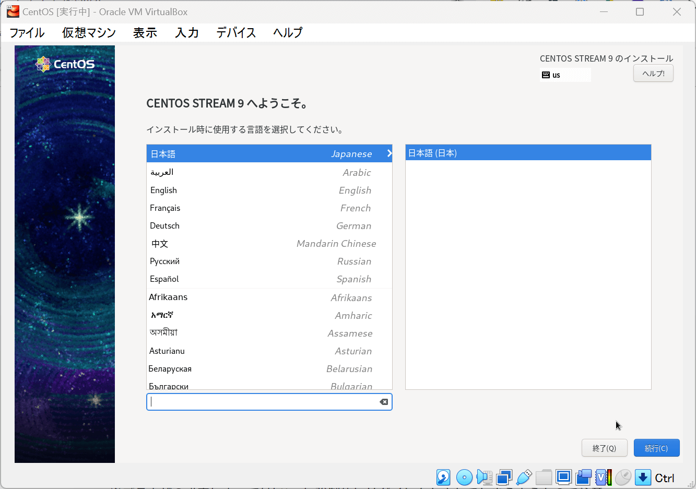Open the 入力 menu
696x489 pixels.
tap(186, 32)
